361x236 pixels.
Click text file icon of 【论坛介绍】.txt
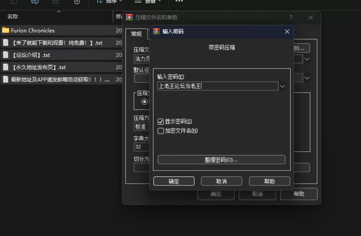[6, 55]
